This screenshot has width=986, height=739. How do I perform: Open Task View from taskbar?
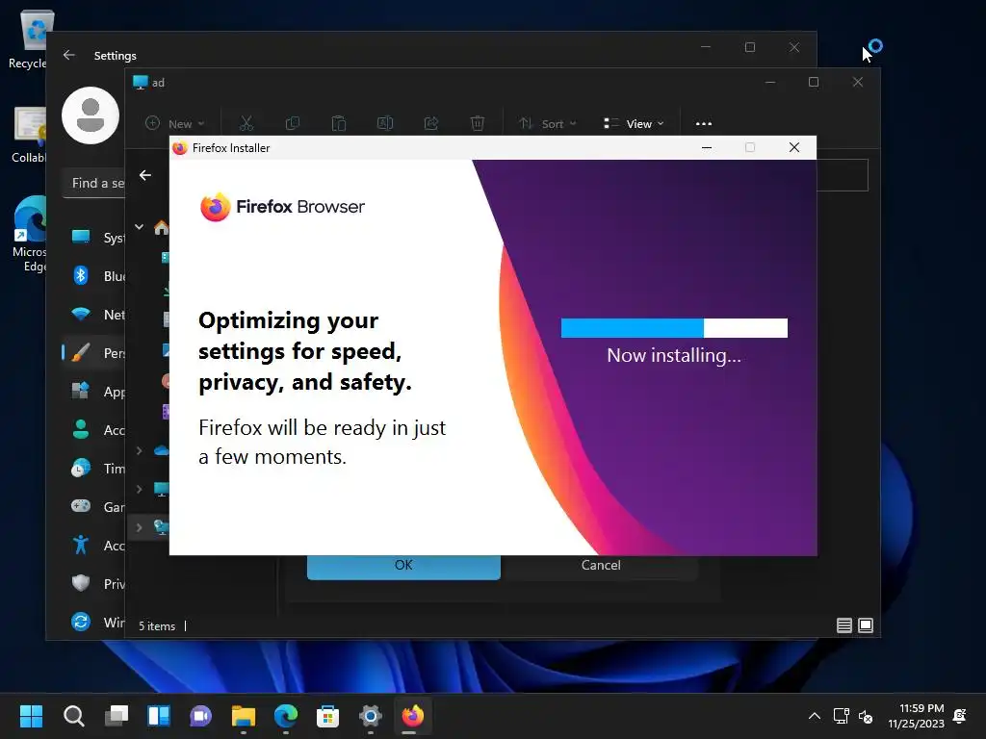(117, 716)
